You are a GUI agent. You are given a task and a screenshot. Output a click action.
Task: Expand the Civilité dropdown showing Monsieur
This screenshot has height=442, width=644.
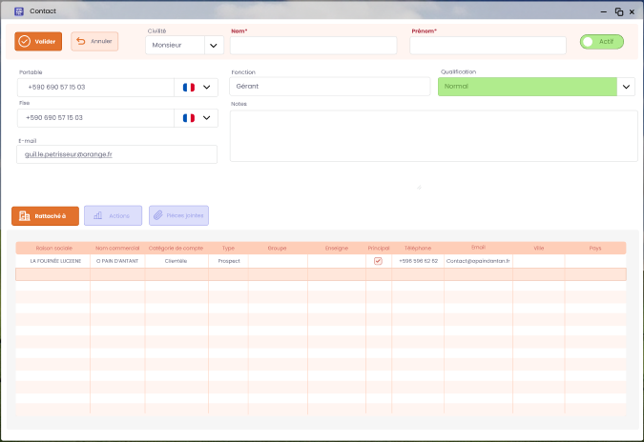coord(213,46)
